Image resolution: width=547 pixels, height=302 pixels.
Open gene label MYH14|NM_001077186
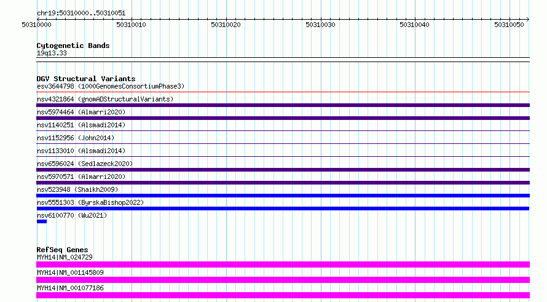70,288
